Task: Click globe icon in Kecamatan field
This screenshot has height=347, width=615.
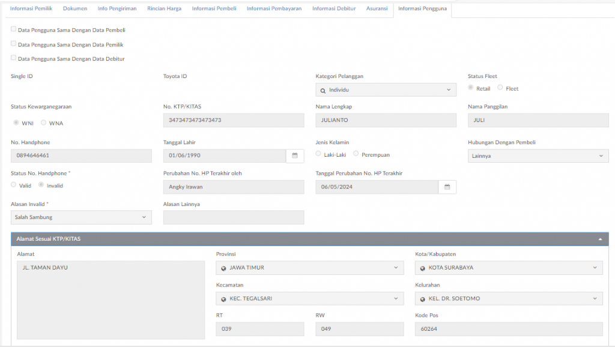Action: [223, 299]
